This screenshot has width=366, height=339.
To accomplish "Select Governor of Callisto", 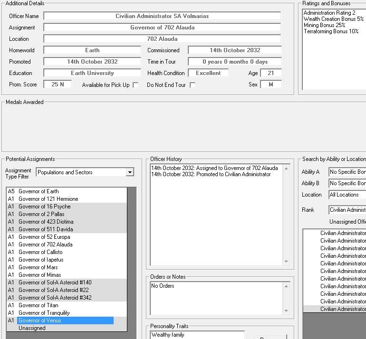I will click(x=67, y=252).
